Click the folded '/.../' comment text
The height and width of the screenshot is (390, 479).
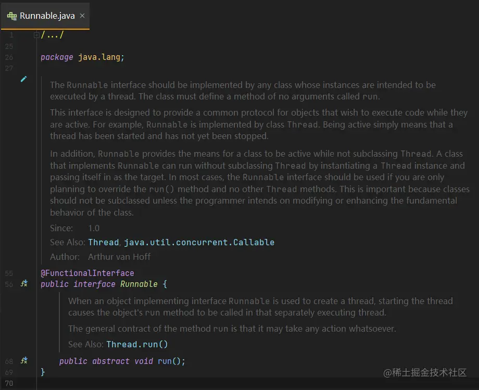(x=52, y=35)
